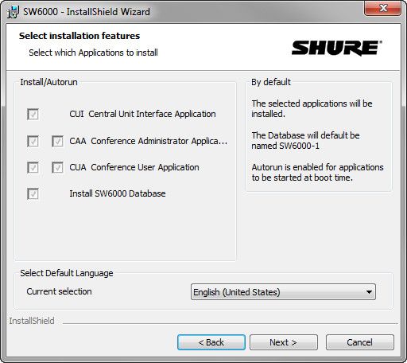Click the 'InstallShield' footer text

tap(32, 321)
